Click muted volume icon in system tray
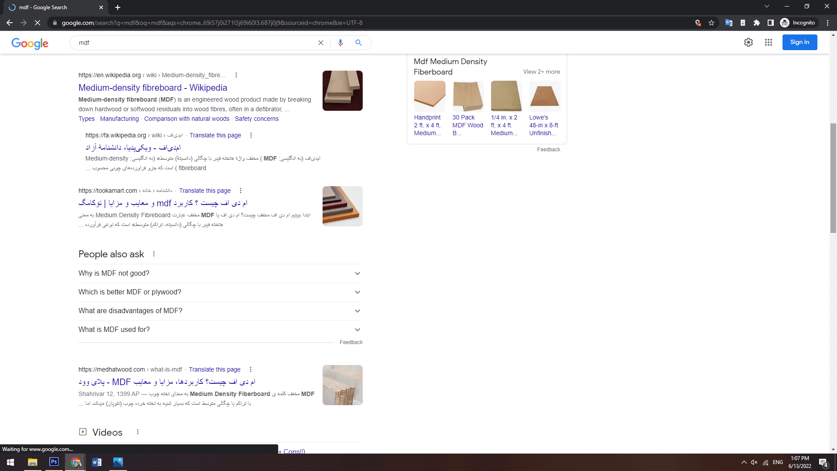Viewport: 837px width, 471px height. pos(754,462)
